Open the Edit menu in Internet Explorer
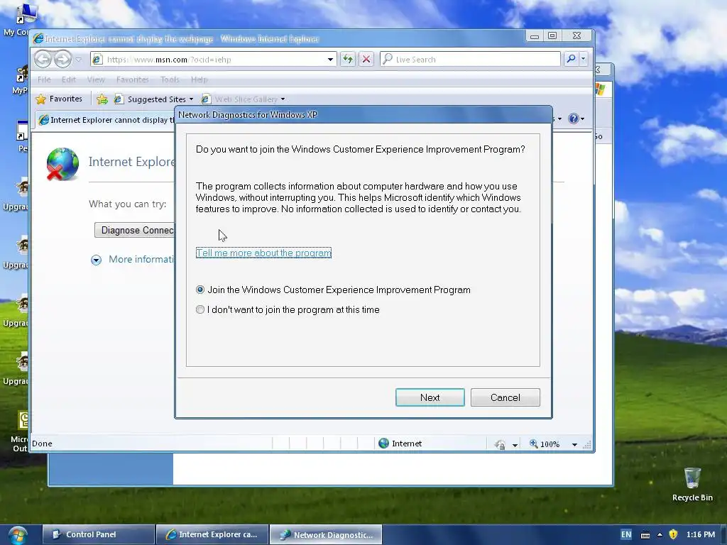Screen dimensions: 727x545 pos(69,79)
